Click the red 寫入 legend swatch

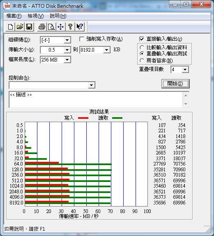point(83,118)
